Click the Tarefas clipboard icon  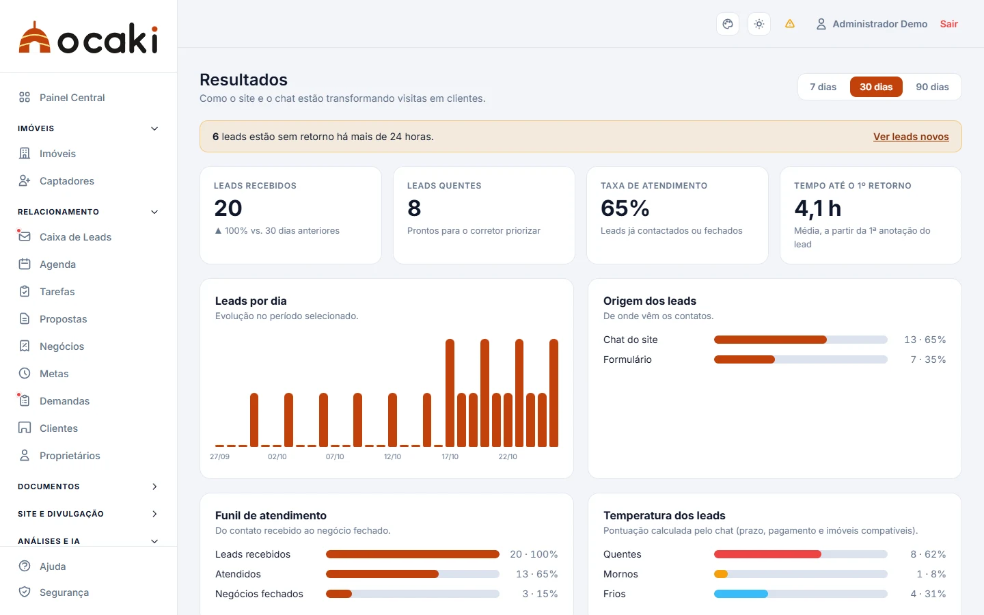(25, 292)
